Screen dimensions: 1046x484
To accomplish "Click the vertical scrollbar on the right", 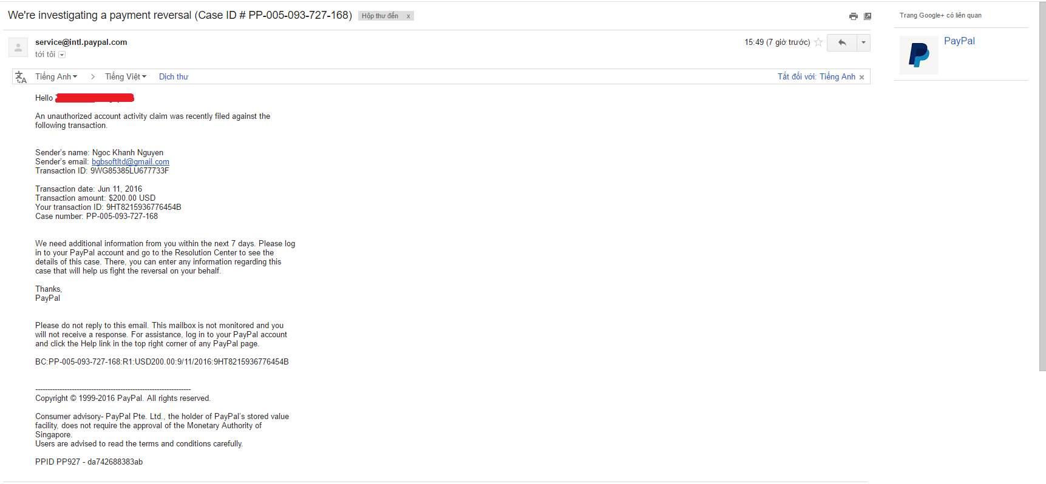I will coord(1042,186).
